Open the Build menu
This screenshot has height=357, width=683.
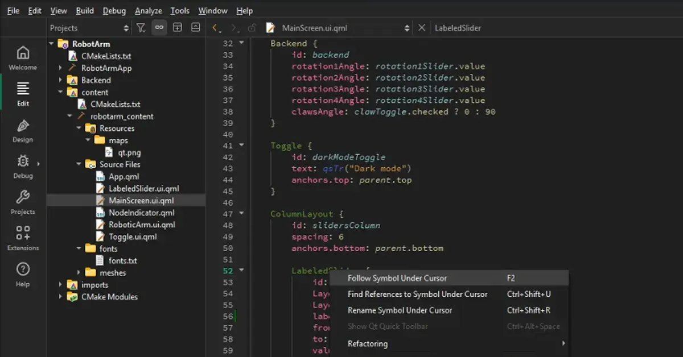[x=85, y=10]
